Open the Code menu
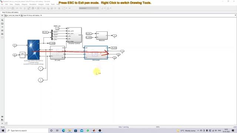237x133 pixels. [47, 4]
